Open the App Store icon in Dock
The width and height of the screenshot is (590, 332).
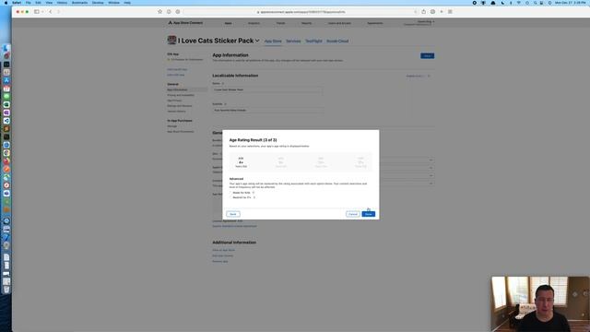click(x=6, y=80)
